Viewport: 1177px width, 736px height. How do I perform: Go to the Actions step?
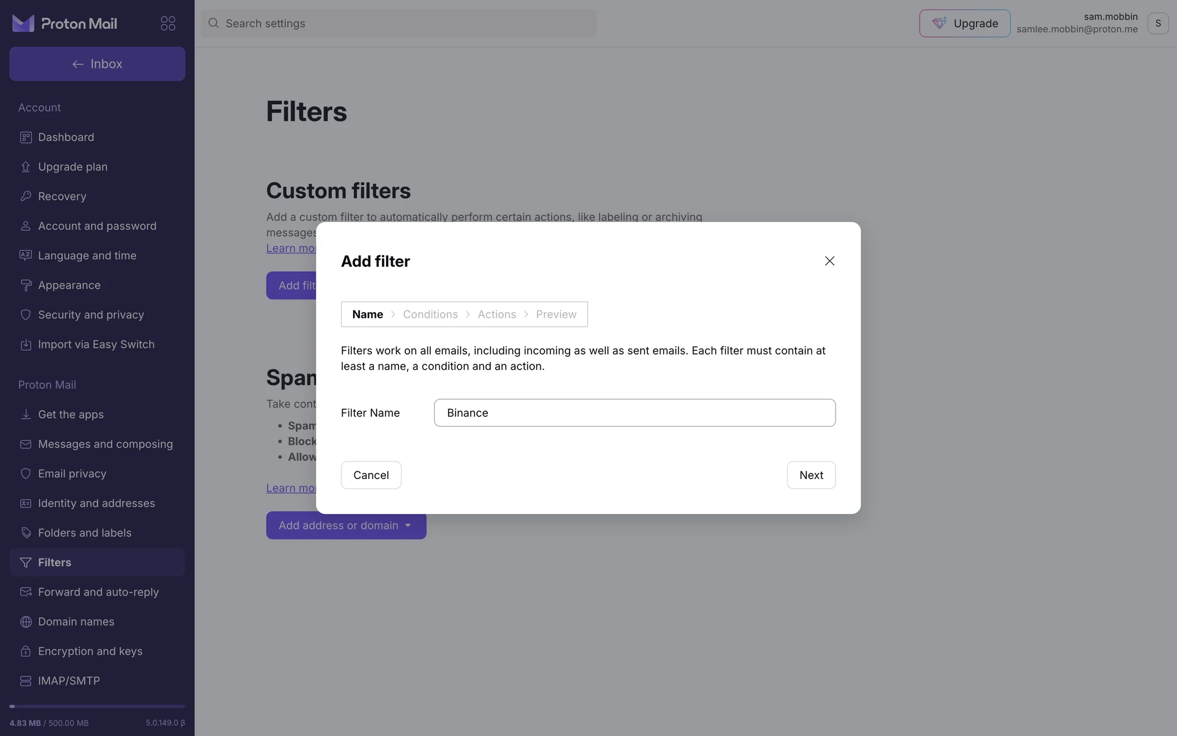coord(497,315)
